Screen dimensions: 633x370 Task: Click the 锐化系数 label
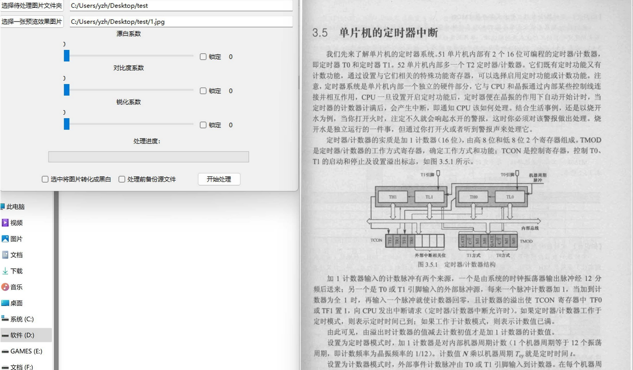coord(129,102)
